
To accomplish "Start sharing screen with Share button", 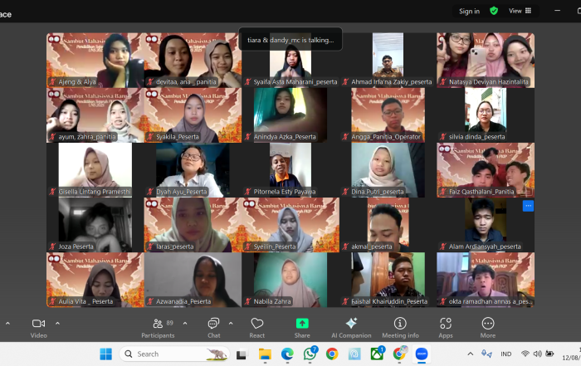I will [302, 326].
